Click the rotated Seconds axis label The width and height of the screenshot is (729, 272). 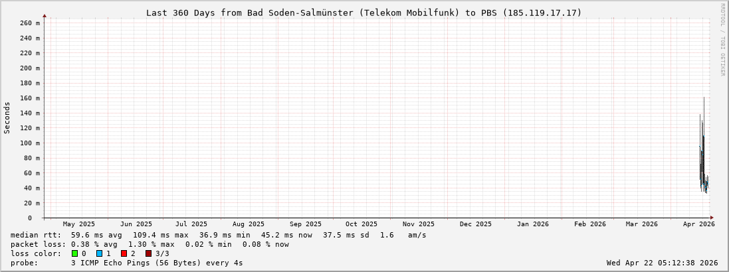point(7,117)
